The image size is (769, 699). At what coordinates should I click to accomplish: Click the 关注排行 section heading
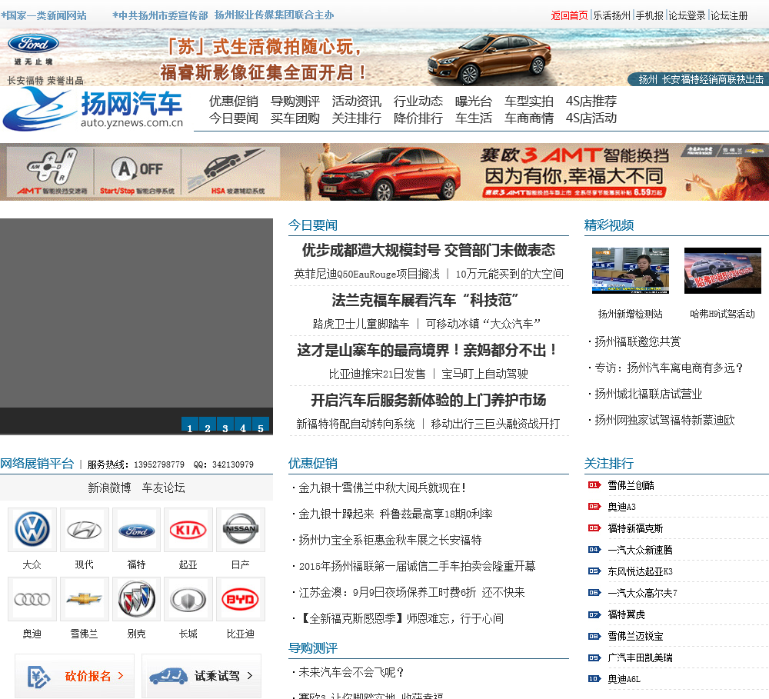(608, 463)
